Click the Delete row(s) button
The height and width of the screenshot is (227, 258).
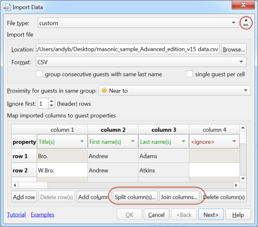(x=56, y=197)
